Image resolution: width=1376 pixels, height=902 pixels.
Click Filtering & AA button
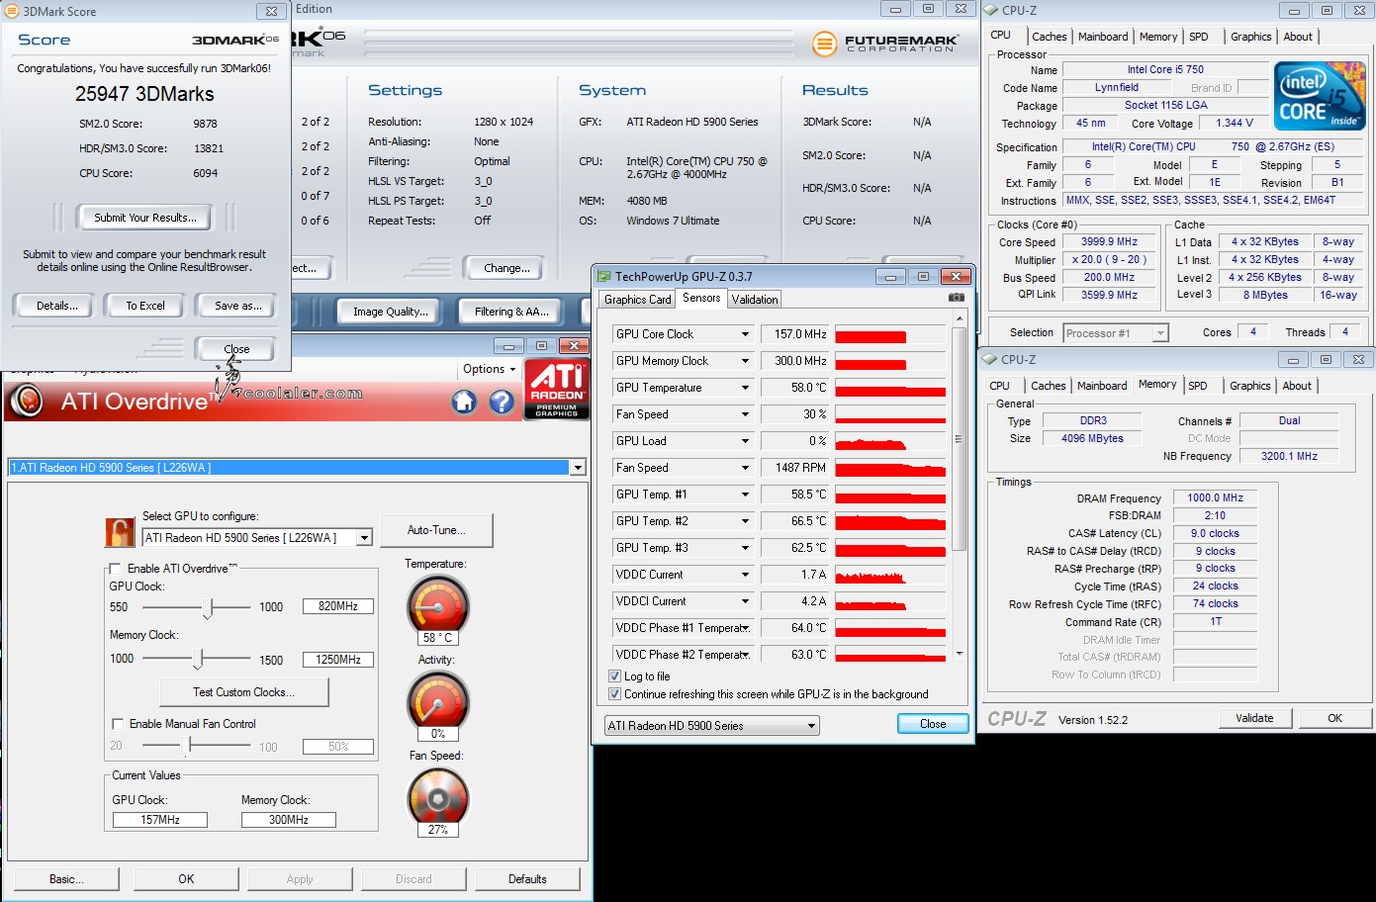click(510, 312)
